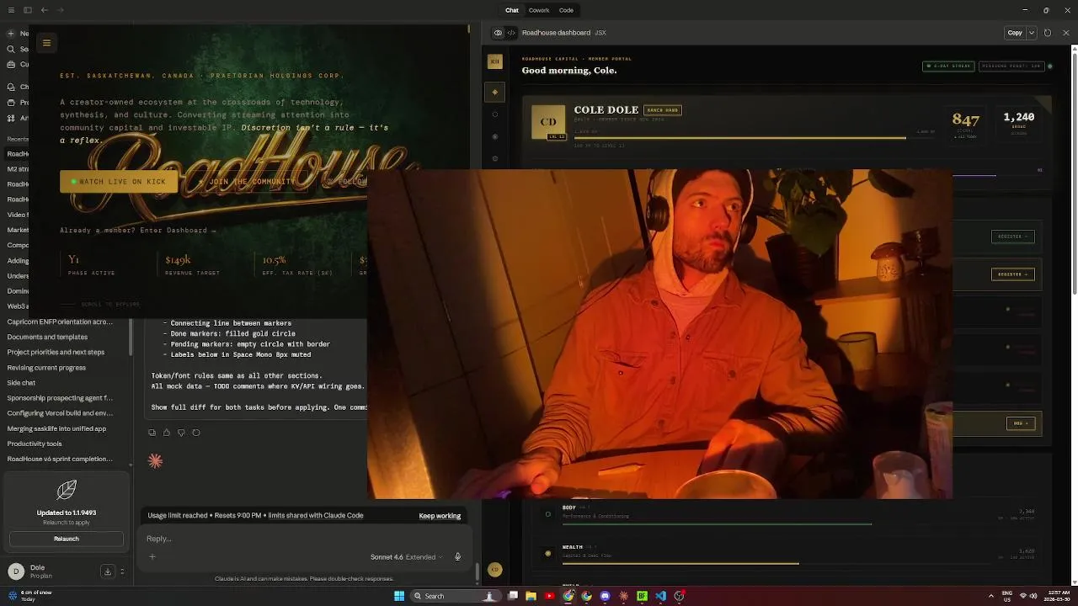The width and height of the screenshot is (1078, 606).
Task: Start voice input with the microphone icon
Action: click(x=457, y=556)
